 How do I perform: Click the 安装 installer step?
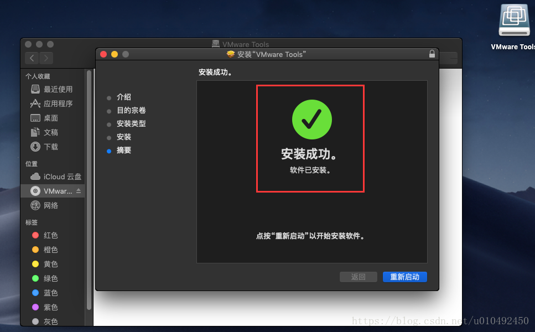[123, 137]
